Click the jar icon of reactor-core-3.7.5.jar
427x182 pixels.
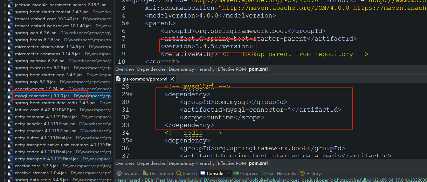[x=10, y=166]
